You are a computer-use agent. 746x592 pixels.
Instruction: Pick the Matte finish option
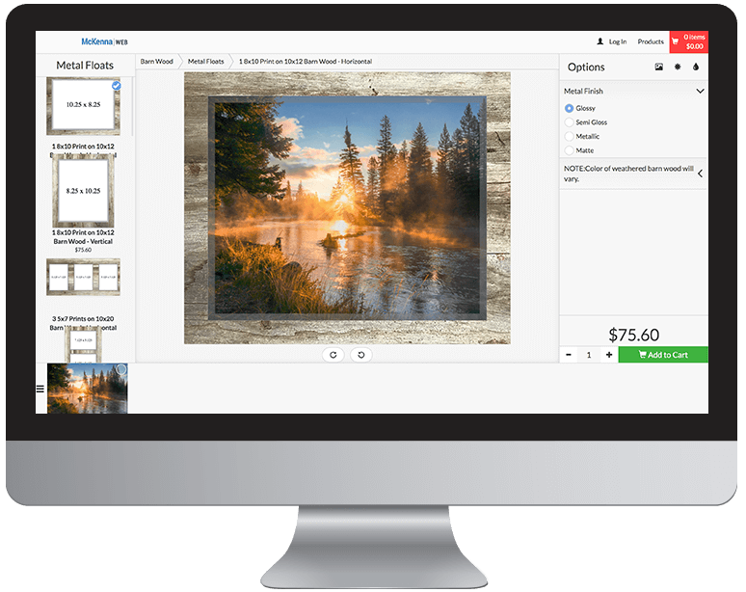pos(569,150)
